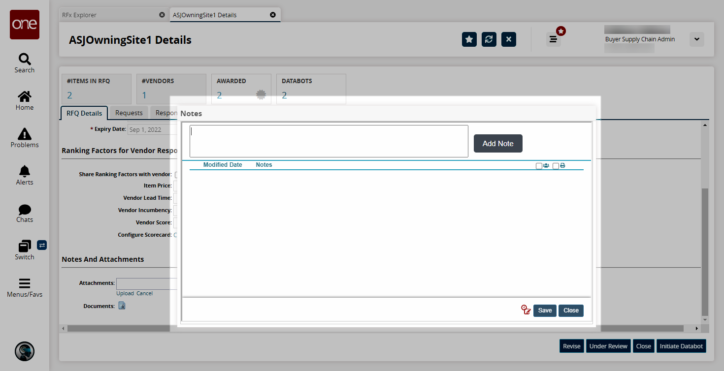This screenshot has height=371, width=724.
Task: Click the Add Note button
Action: (498, 144)
